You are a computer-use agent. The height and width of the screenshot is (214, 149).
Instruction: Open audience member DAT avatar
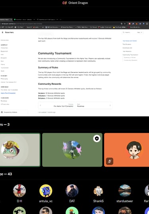[72, 191]
